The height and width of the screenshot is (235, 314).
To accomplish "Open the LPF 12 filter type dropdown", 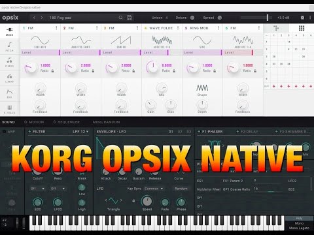I will click(x=80, y=132).
